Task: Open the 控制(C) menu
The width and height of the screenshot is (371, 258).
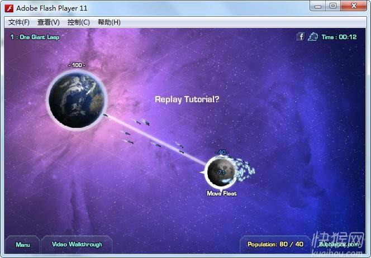Action: pos(78,22)
